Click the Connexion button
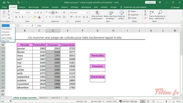This screenshot has width=183, height=103. click(150, 2)
